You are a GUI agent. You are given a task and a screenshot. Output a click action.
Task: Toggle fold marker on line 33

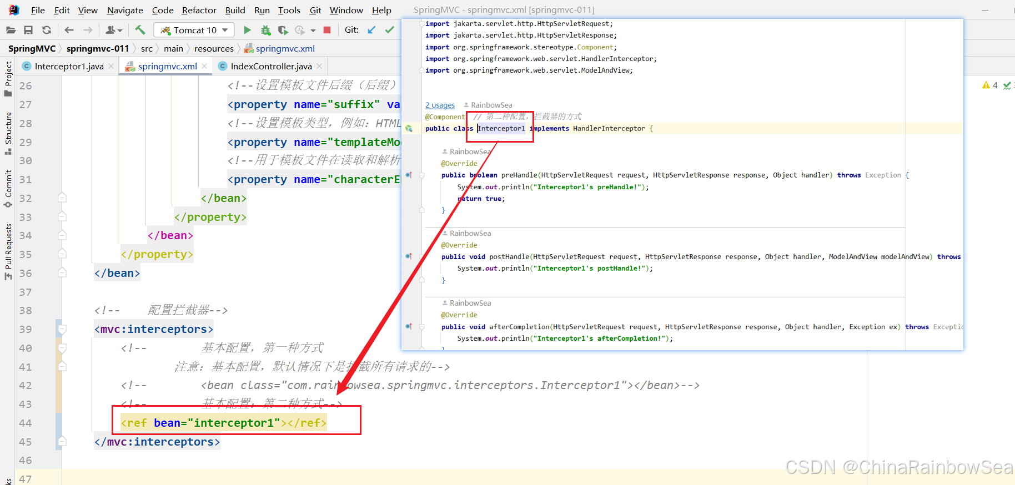[62, 217]
